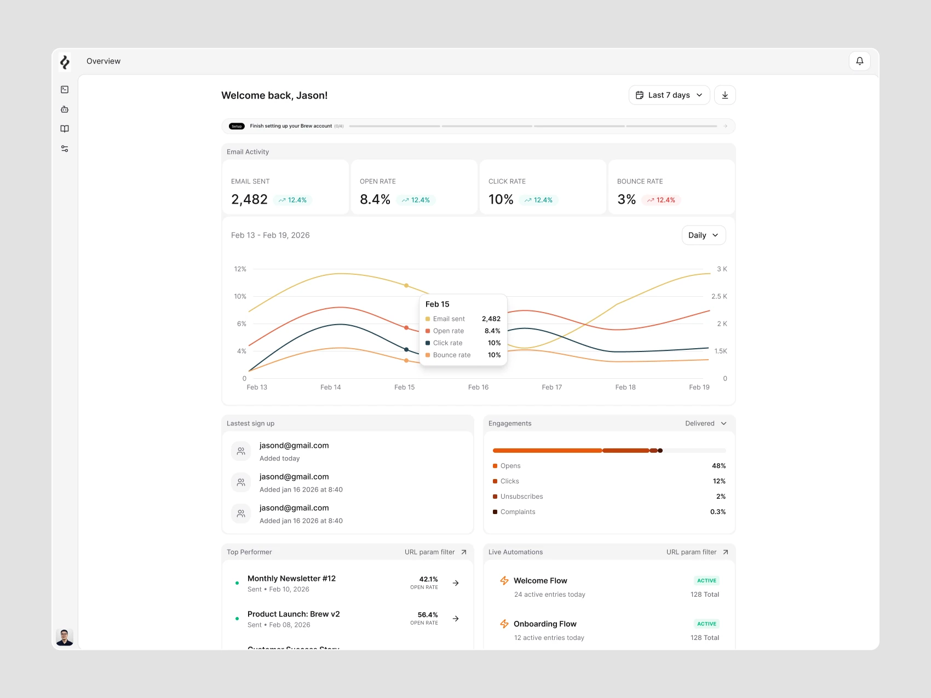Click the ACTIVE badge on Onboarding Flow
Viewport: 931px width, 698px height.
(x=706, y=624)
